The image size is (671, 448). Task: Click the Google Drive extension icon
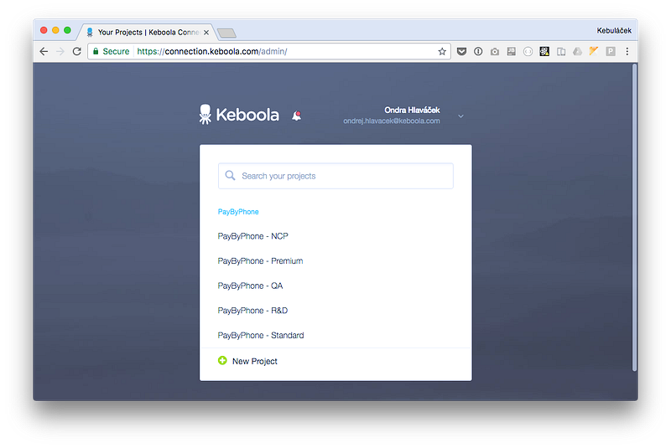pyautogui.click(x=577, y=52)
